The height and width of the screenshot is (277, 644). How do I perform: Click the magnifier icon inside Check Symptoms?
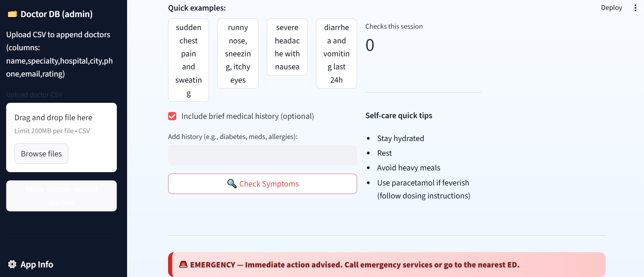[x=232, y=184]
